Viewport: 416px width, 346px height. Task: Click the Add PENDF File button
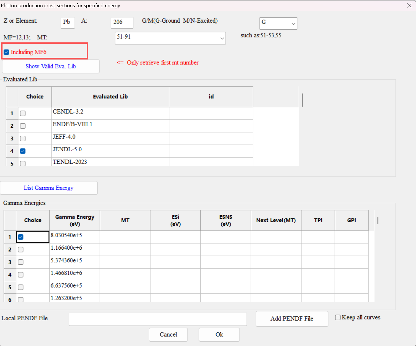[292, 319]
